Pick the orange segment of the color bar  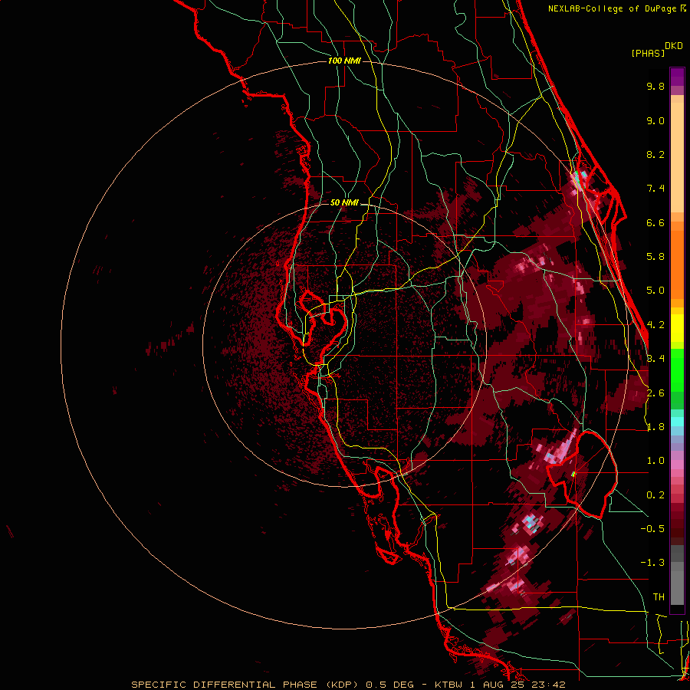677,264
